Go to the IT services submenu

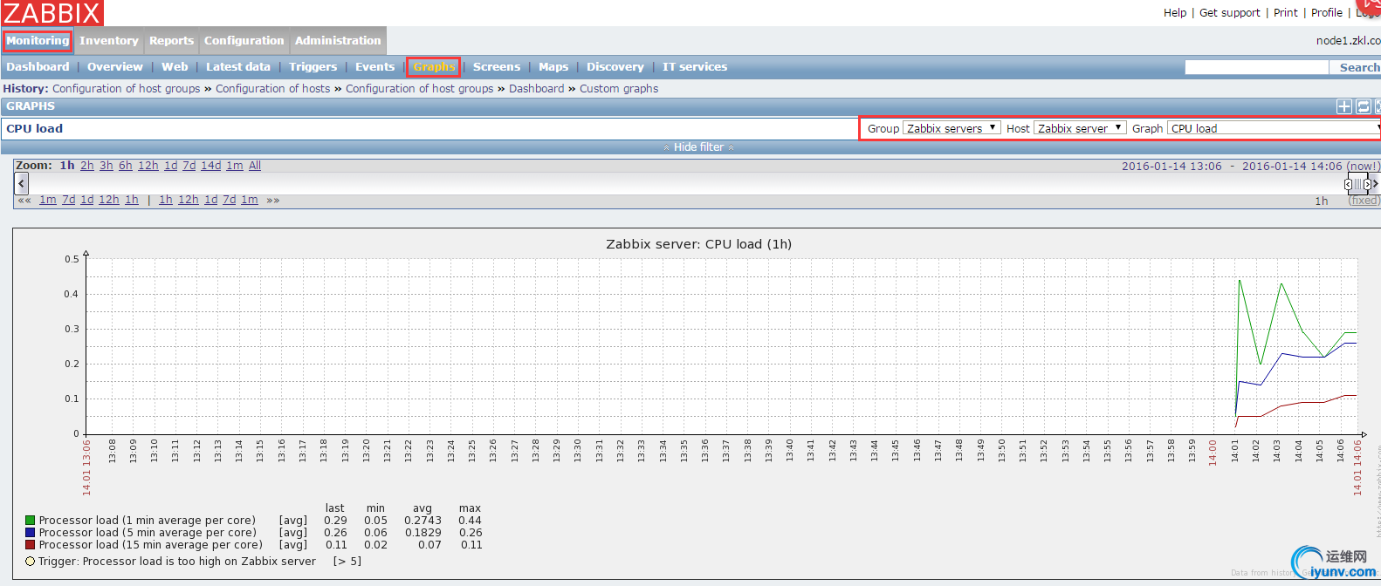(695, 67)
